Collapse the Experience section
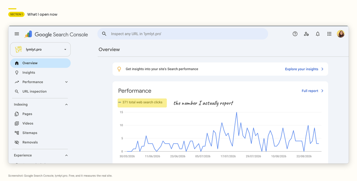This screenshot has width=357, height=181. tap(66, 155)
